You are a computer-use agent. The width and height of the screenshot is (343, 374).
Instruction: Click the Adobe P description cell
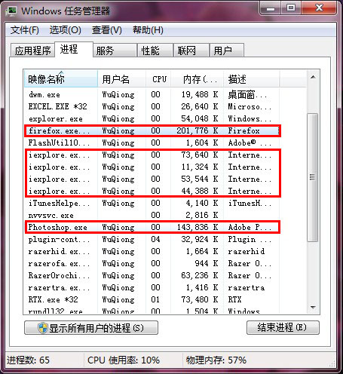click(250, 227)
